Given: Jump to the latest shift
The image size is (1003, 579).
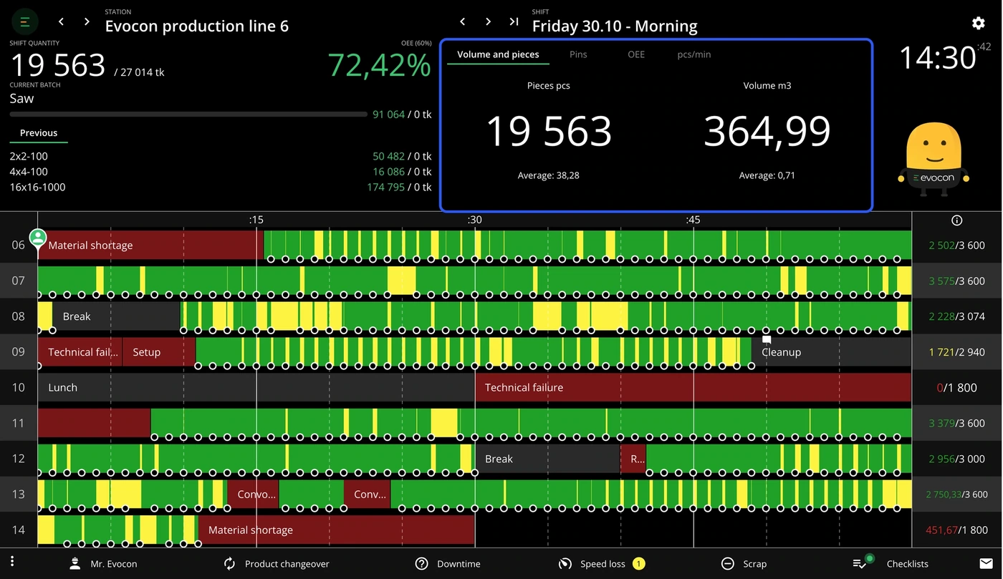Looking at the screenshot, I should click(514, 21).
